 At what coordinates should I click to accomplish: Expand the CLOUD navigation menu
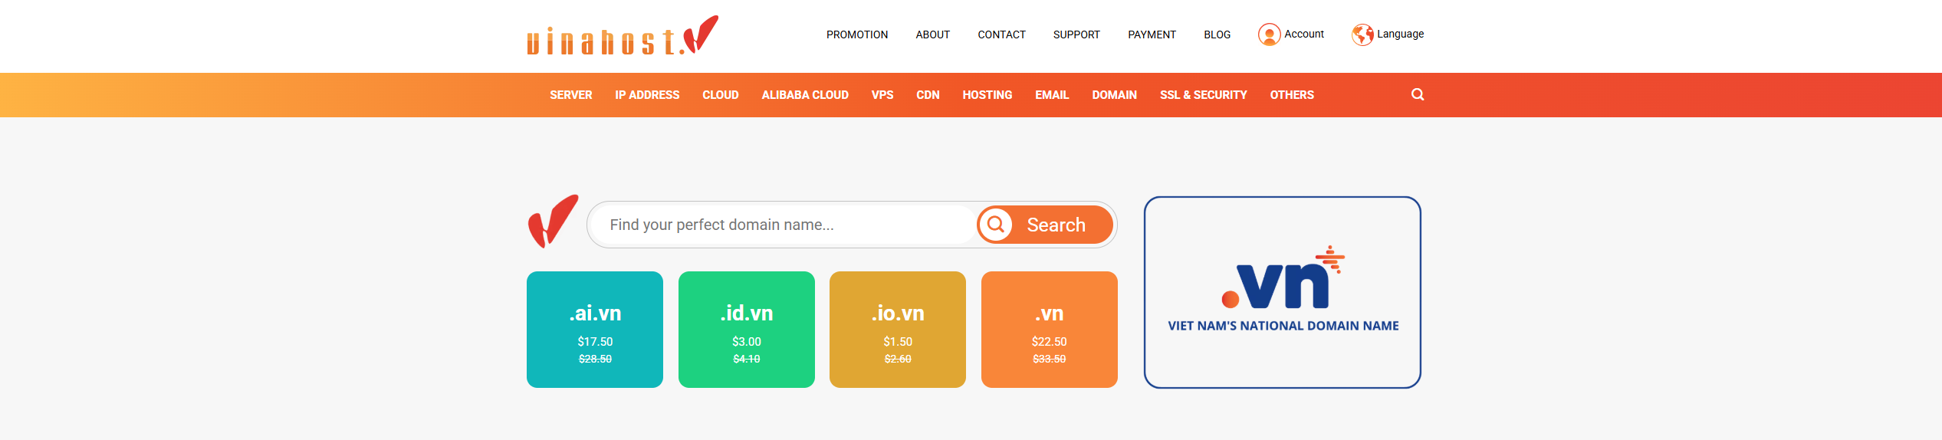[720, 95]
